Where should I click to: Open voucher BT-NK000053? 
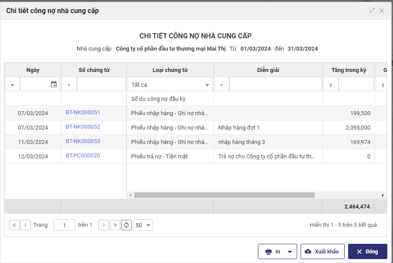pyautogui.click(x=83, y=141)
